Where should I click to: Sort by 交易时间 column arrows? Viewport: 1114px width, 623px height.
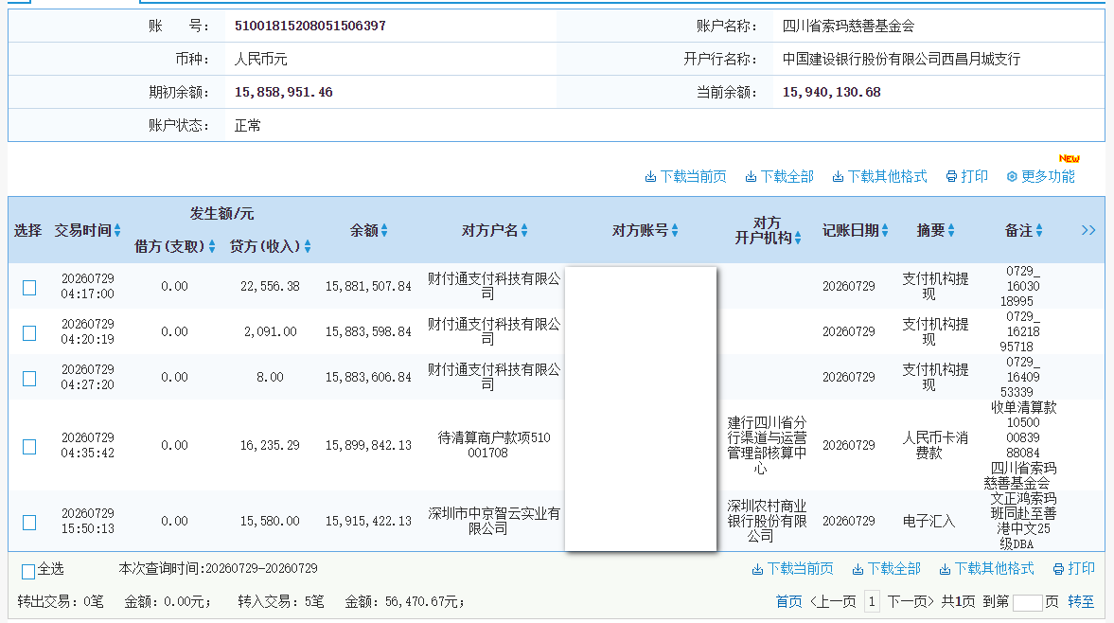tap(117, 230)
